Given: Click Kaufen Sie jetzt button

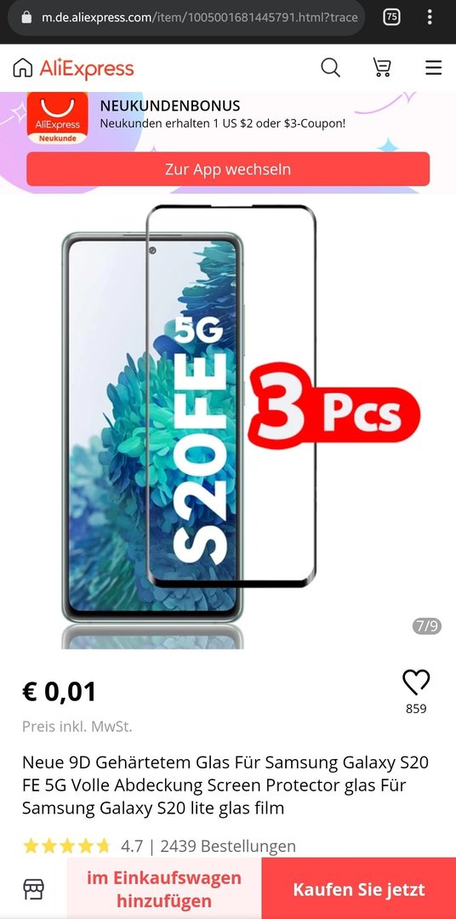Looking at the screenshot, I should [359, 889].
